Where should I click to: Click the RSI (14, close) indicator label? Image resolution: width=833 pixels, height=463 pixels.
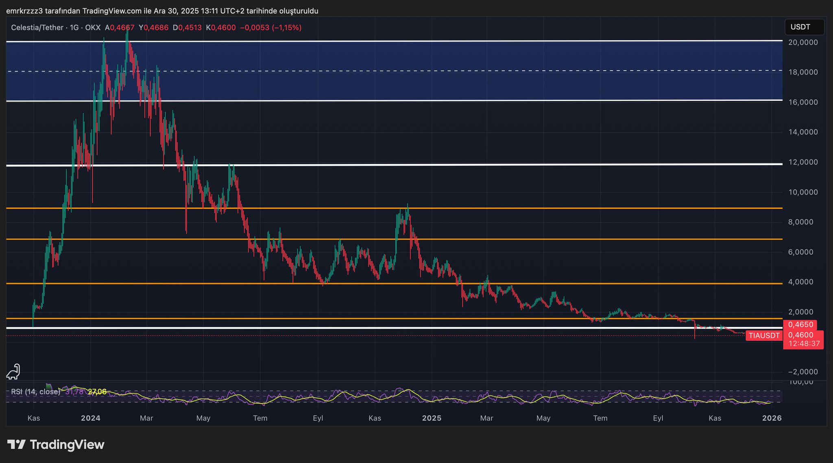(35, 392)
